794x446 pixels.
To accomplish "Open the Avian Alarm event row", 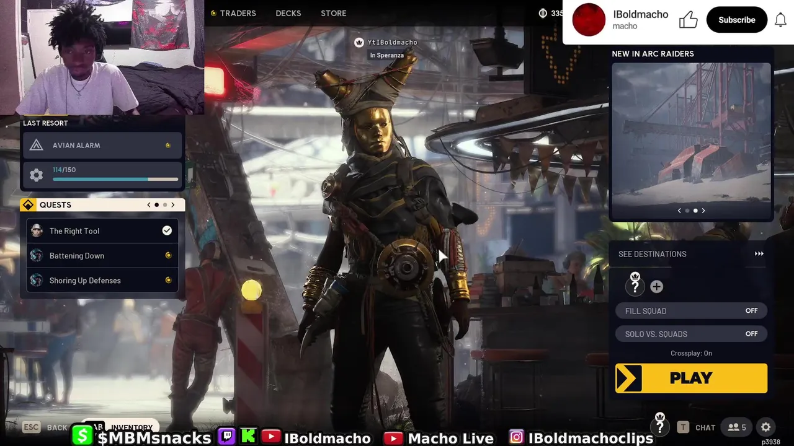I will pos(102,146).
